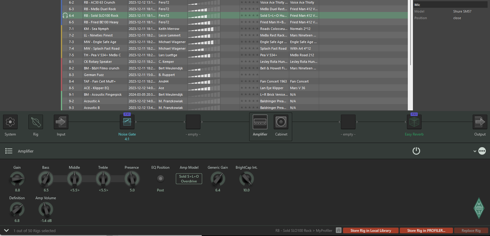Select the Cabinet module icon
The image size is (490, 236).
click(x=281, y=122)
